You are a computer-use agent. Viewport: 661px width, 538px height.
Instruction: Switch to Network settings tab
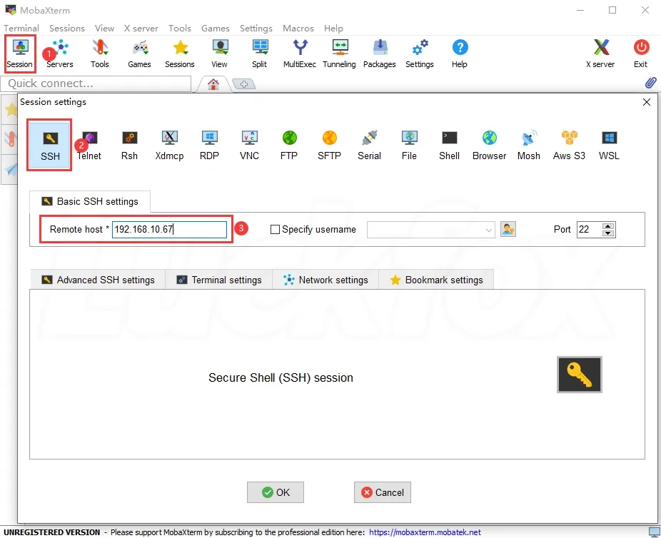(x=326, y=280)
